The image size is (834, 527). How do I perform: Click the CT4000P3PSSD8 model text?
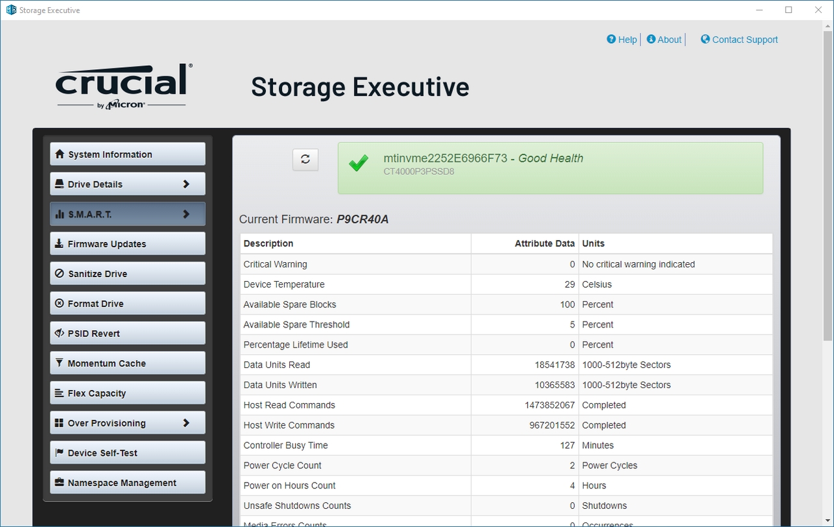pyautogui.click(x=418, y=172)
